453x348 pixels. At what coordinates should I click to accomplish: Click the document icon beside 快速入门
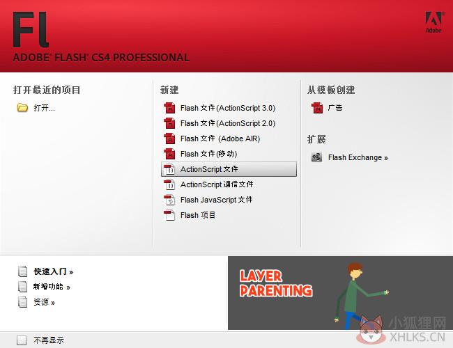point(22,271)
